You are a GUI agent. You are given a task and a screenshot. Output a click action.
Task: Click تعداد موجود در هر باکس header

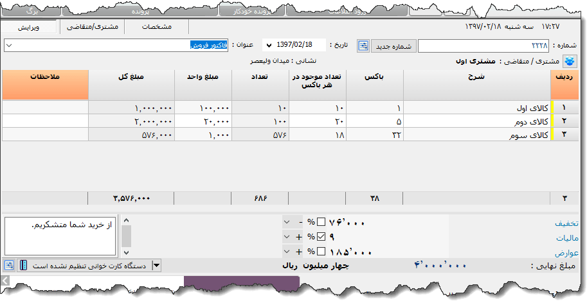pos(317,85)
